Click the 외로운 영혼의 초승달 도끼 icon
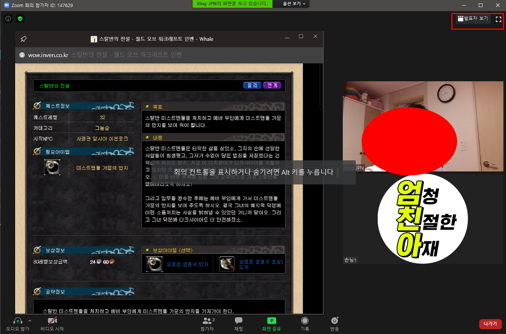Screen dimensions: 506x334 coord(227,264)
